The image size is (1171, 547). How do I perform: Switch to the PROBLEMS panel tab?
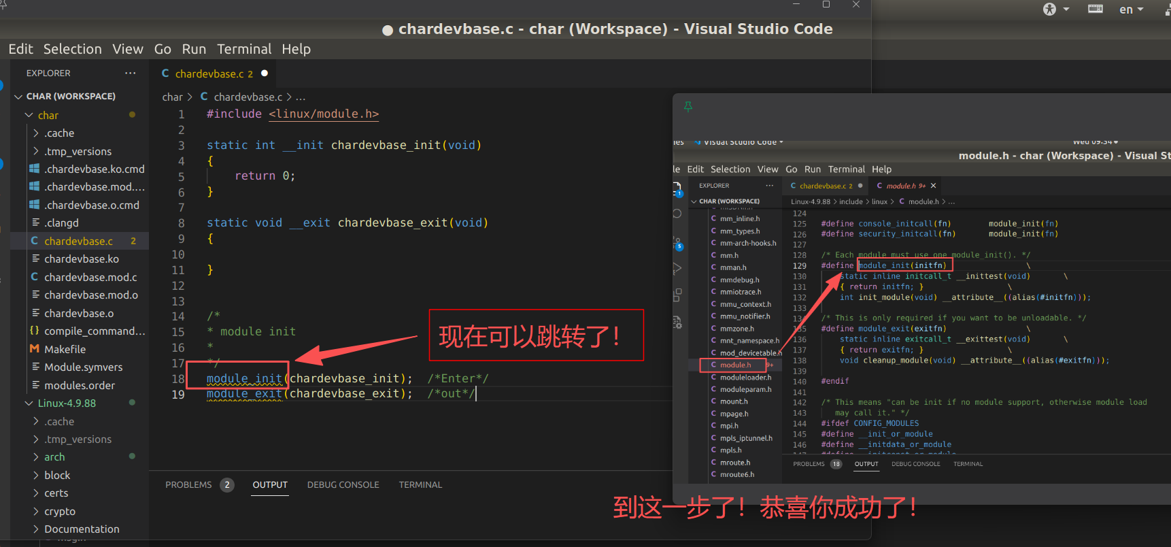(188, 485)
